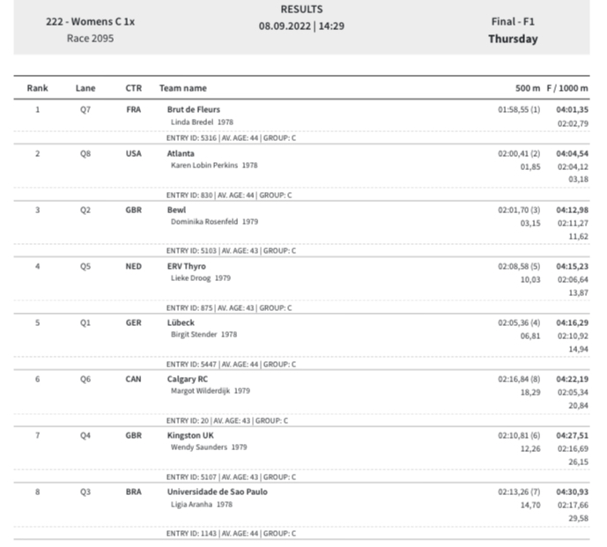The width and height of the screenshot is (607, 547).
Task: Click rower name Linda Bredel
Action: click(x=192, y=122)
